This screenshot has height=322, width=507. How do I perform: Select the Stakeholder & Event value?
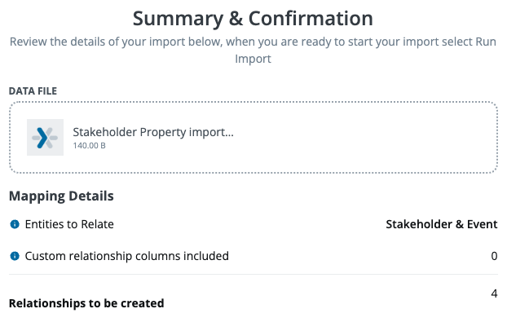(x=441, y=224)
